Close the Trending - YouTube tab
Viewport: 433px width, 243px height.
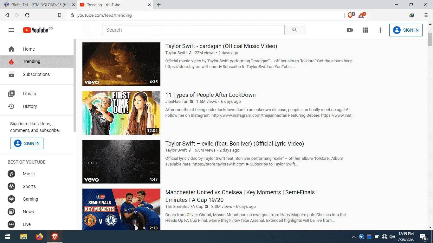point(149,5)
